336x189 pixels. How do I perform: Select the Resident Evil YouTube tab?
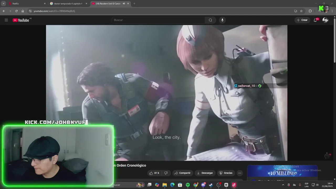click(x=110, y=4)
